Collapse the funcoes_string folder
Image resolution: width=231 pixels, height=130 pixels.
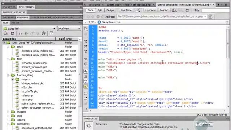[8, 75]
